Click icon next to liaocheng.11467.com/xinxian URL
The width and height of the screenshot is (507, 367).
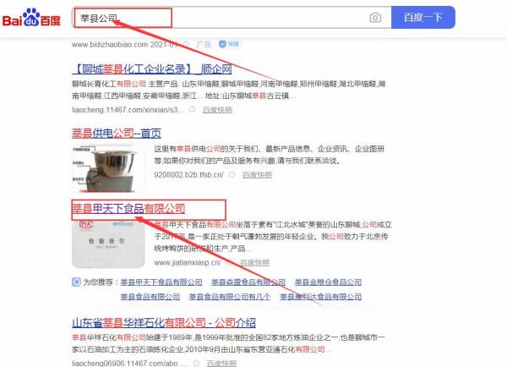pyautogui.click(x=192, y=109)
